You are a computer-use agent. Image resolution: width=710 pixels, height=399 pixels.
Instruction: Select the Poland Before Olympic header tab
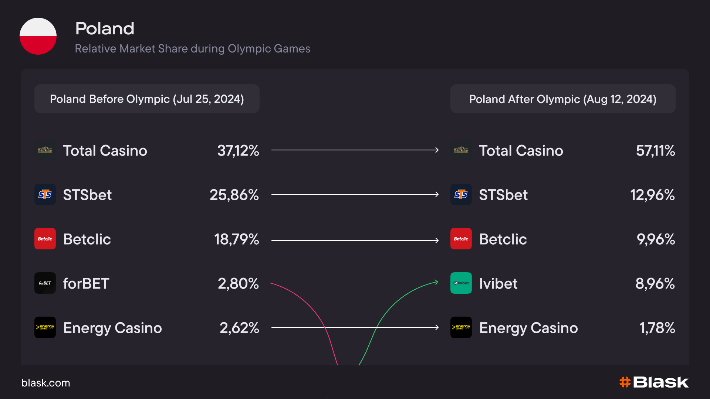[x=147, y=99]
